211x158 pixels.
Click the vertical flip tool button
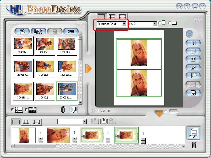point(193,43)
